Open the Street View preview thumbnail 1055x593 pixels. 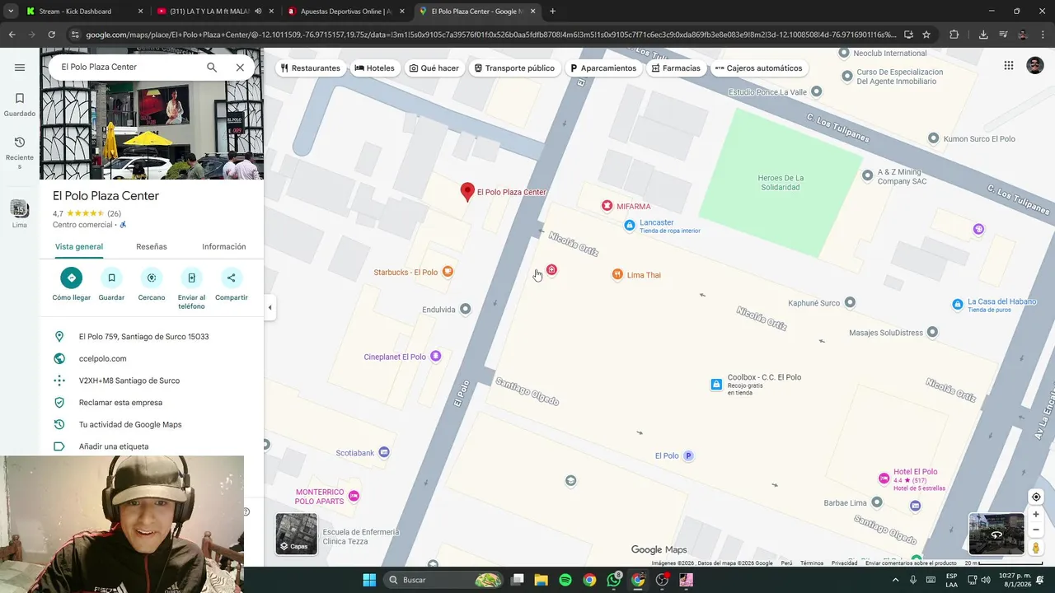(x=996, y=534)
